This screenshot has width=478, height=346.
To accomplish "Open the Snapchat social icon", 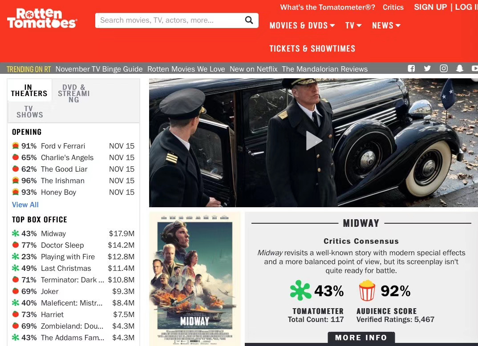I will pyautogui.click(x=460, y=68).
